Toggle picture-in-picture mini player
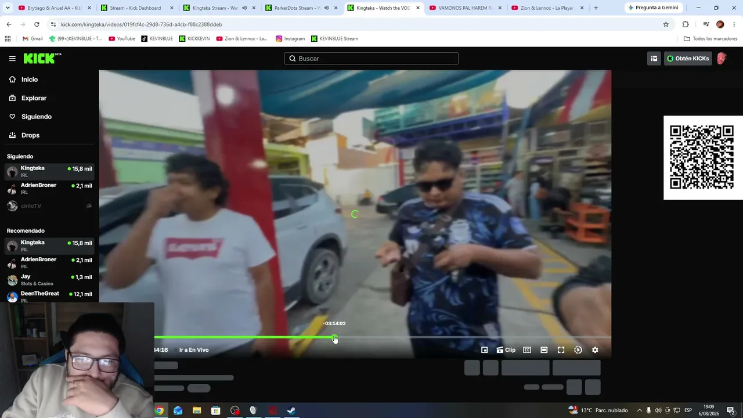Image resolution: width=743 pixels, height=418 pixels. pyautogui.click(x=484, y=350)
